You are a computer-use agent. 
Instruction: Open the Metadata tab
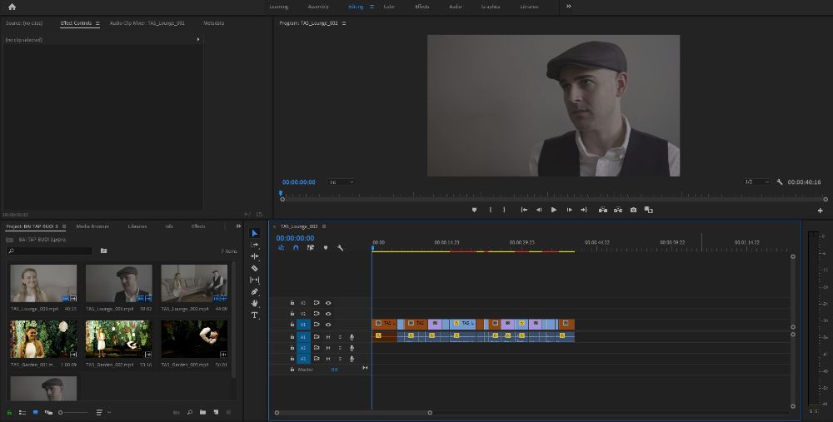213,23
